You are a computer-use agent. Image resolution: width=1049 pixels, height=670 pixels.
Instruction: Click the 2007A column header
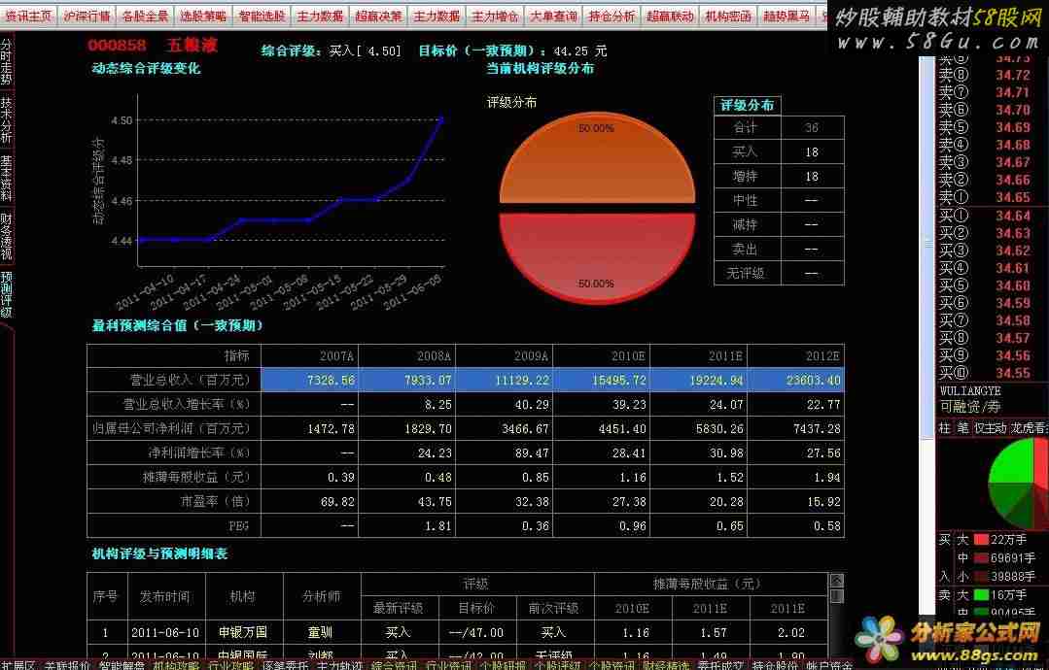[x=336, y=356]
